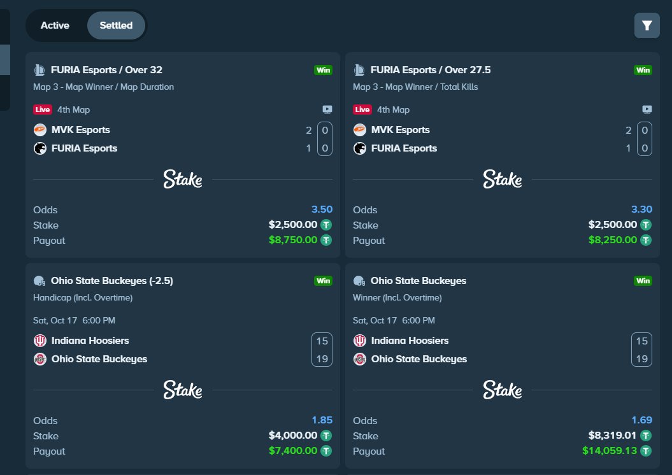
Task: Open the "Ohio State Buckeyes (-2.5)" bet title
Action: click(x=112, y=281)
